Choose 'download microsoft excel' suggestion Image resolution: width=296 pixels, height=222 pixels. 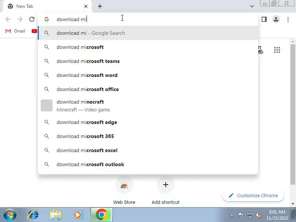pyautogui.click(x=148, y=150)
